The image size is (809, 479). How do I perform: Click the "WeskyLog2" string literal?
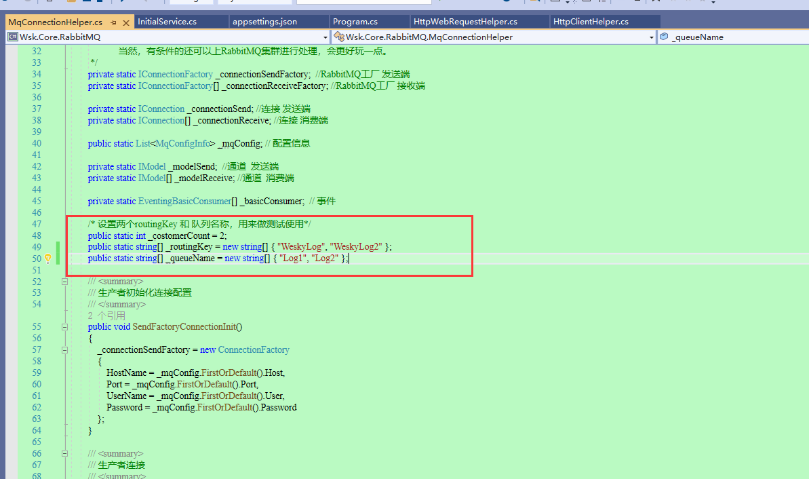(356, 247)
